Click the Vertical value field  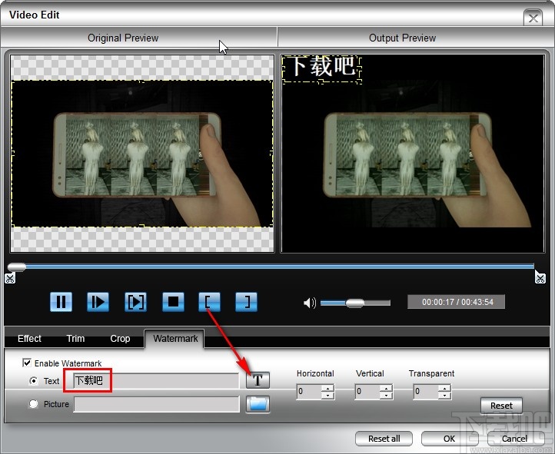click(x=367, y=392)
